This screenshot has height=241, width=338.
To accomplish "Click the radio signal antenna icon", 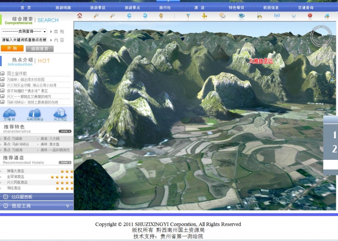I will click(277, 16).
